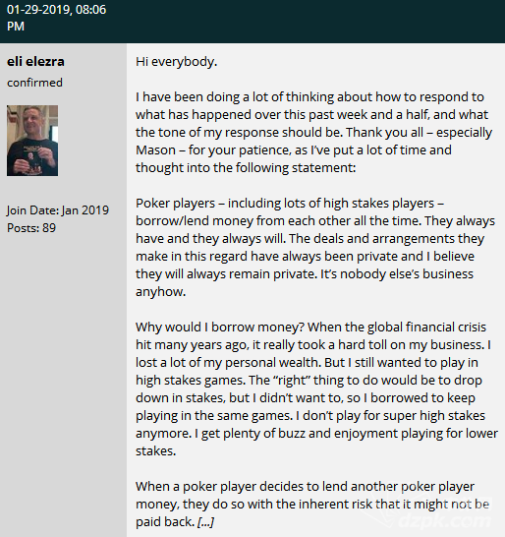Click the Posts: 89 count
The image size is (505, 537).
(31, 228)
